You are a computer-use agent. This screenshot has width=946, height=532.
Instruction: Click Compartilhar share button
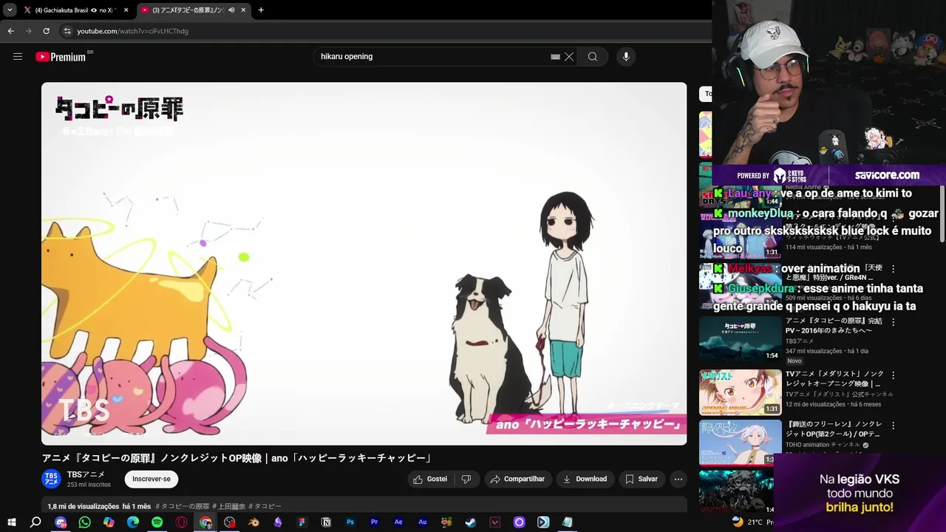click(517, 479)
